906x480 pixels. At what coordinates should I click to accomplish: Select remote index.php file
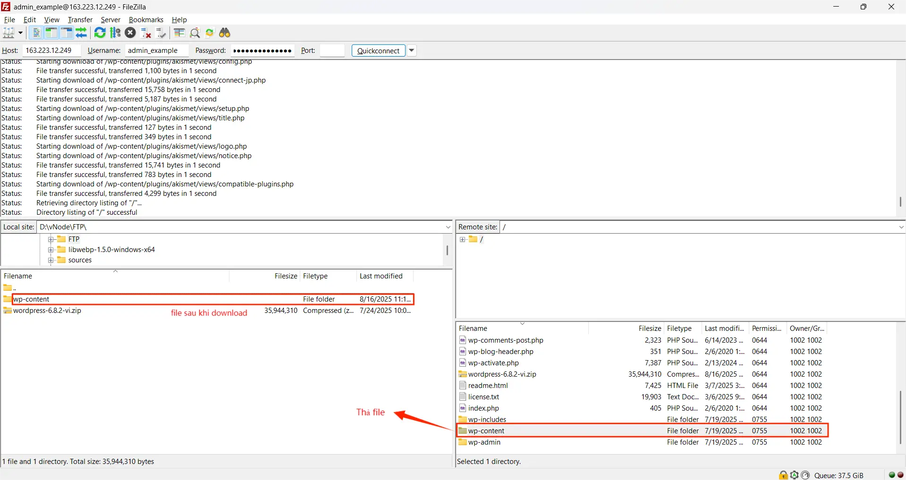642,408
